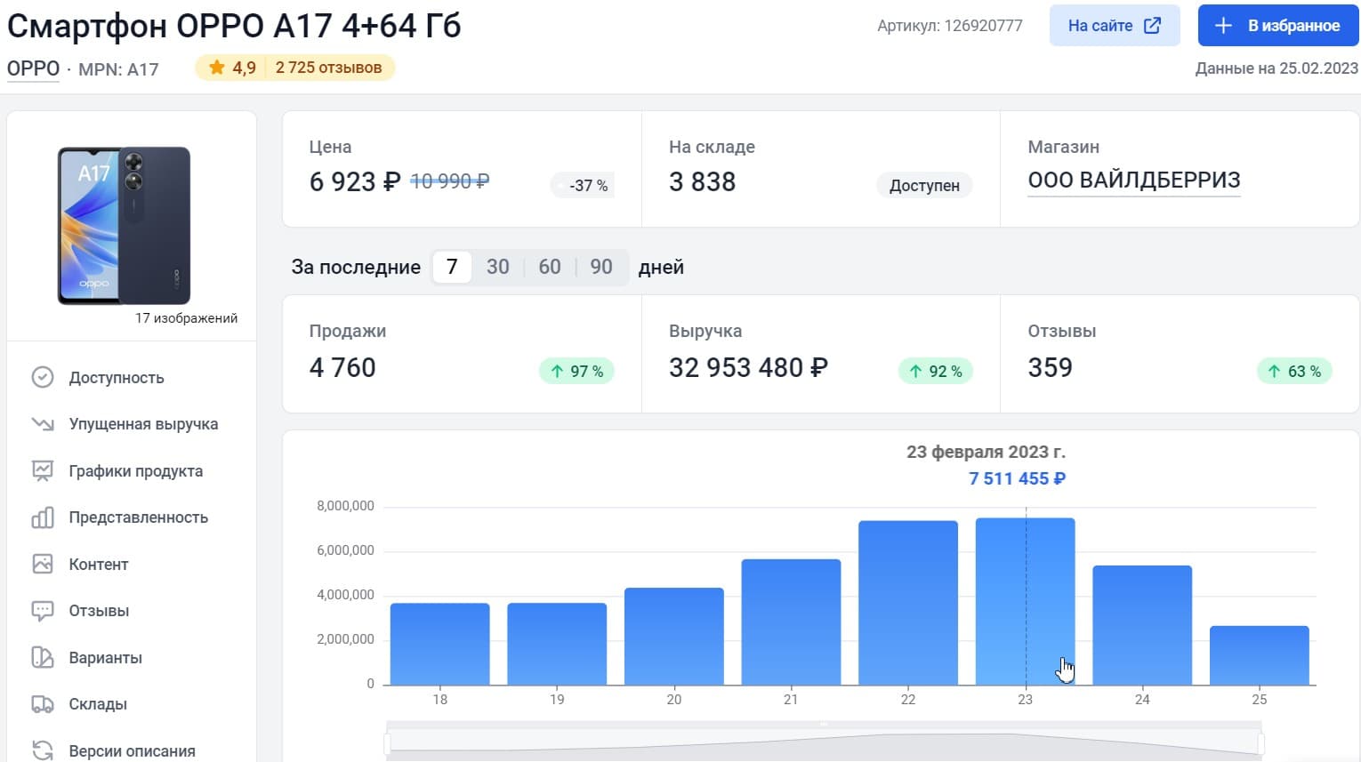Click the chart bar for day 21
This screenshot has width=1361, height=762.
(x=791, y=622)
